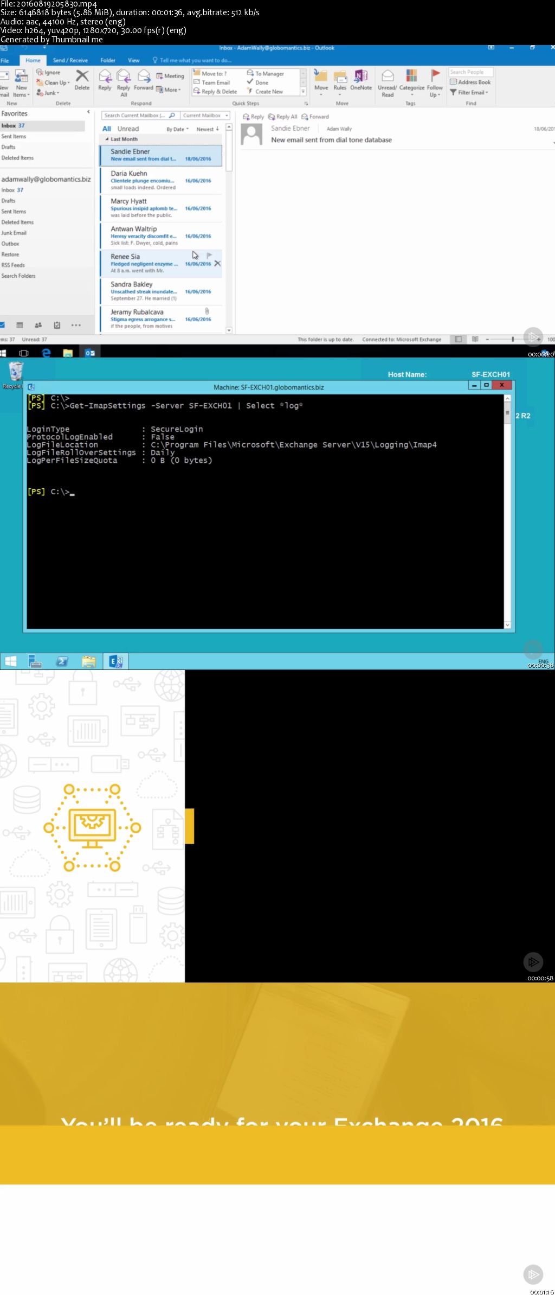This screenshot has height=1295, width=555.
Task: Click the Search People field
Action: coord(470,72)
